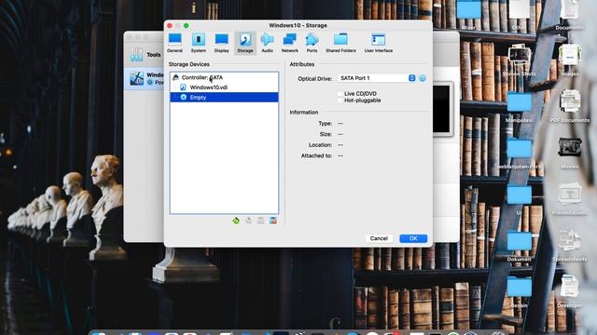
Task: Select Windows10.vdi disk entry
Action: click(x=224, y=87)
